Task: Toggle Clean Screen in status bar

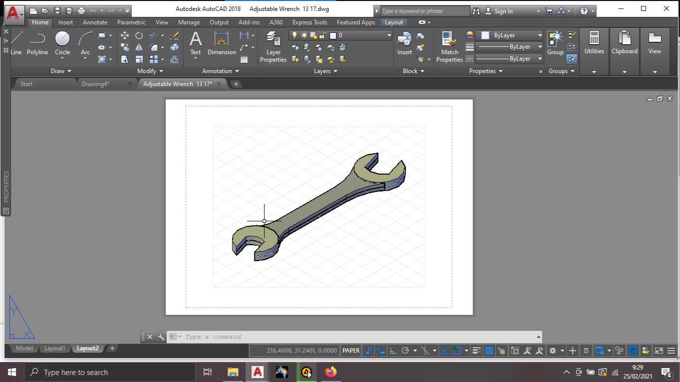Action: pyautogui.click(x=659, y=351)
